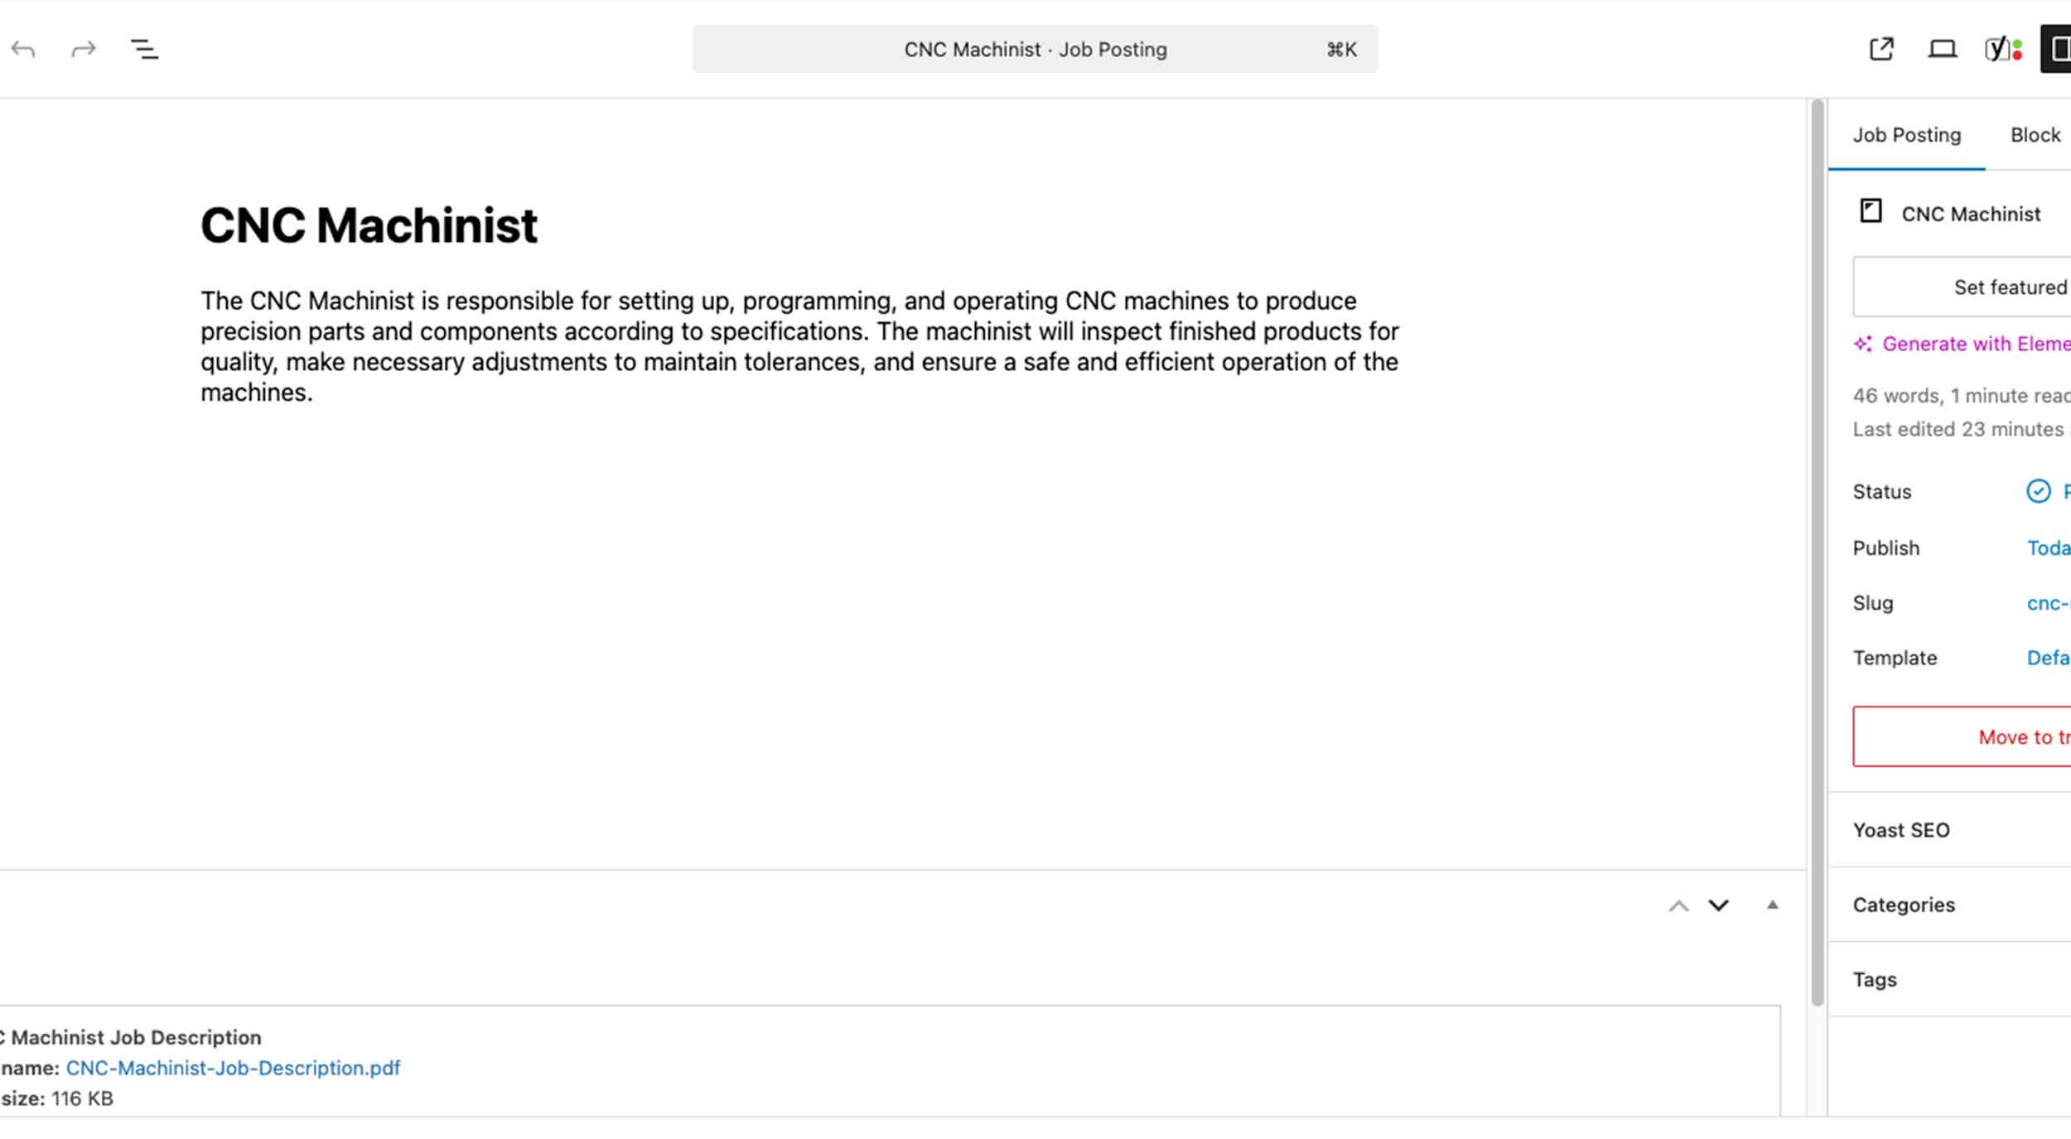This screenshot has height=1139, width=2071.
Task: Click the Undo arrow icon
Action: click(x=23, y=50)
